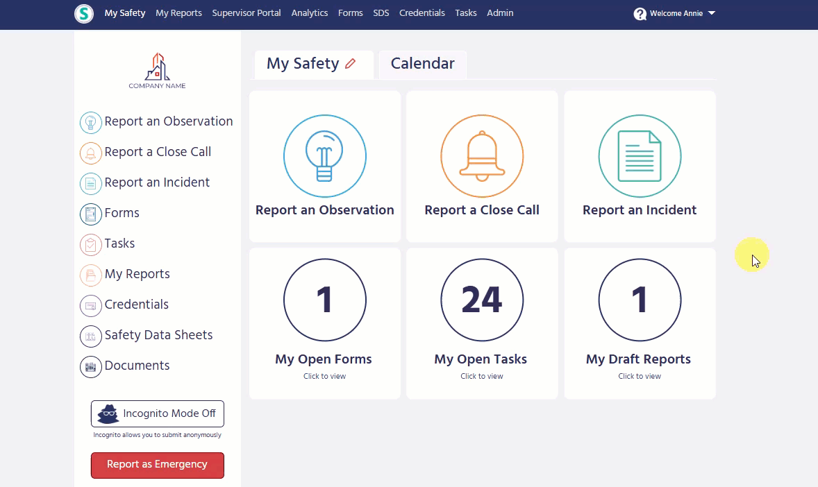Screen dimensions: 818x487
Task: Click the Forms icon in the sidebar
Action: (91, 214)
